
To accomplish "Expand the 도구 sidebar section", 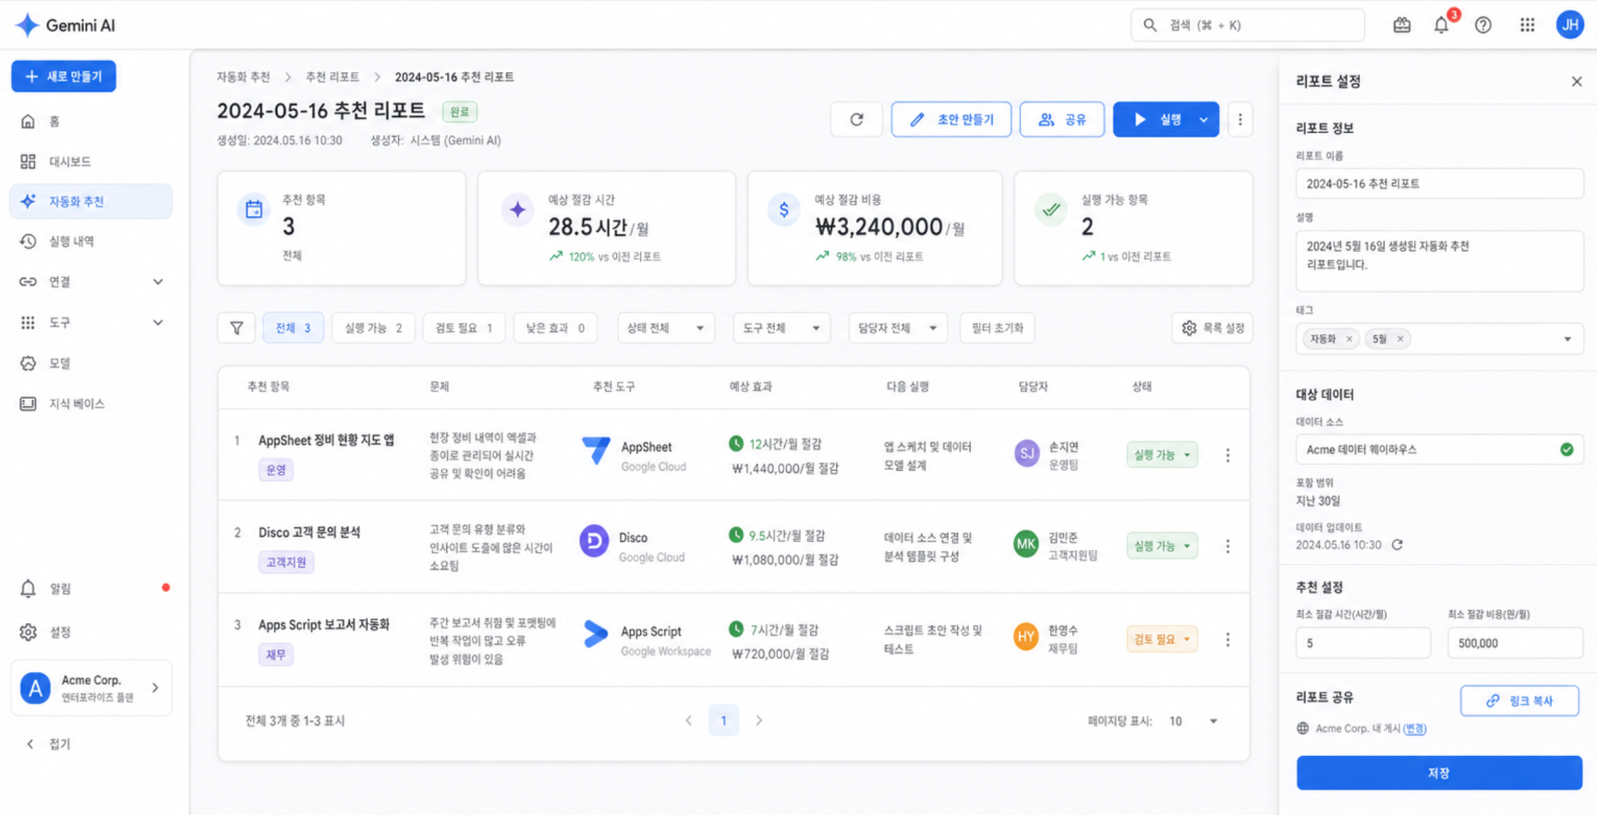I will (x=158, y=322).
